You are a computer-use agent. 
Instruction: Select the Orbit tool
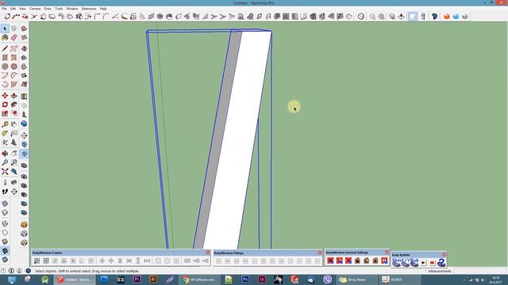(x=5, y=154)
